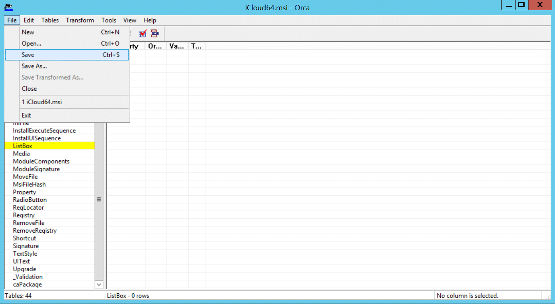
Task: Select the RemoveRegistry table
Action: tap(49, 231)
